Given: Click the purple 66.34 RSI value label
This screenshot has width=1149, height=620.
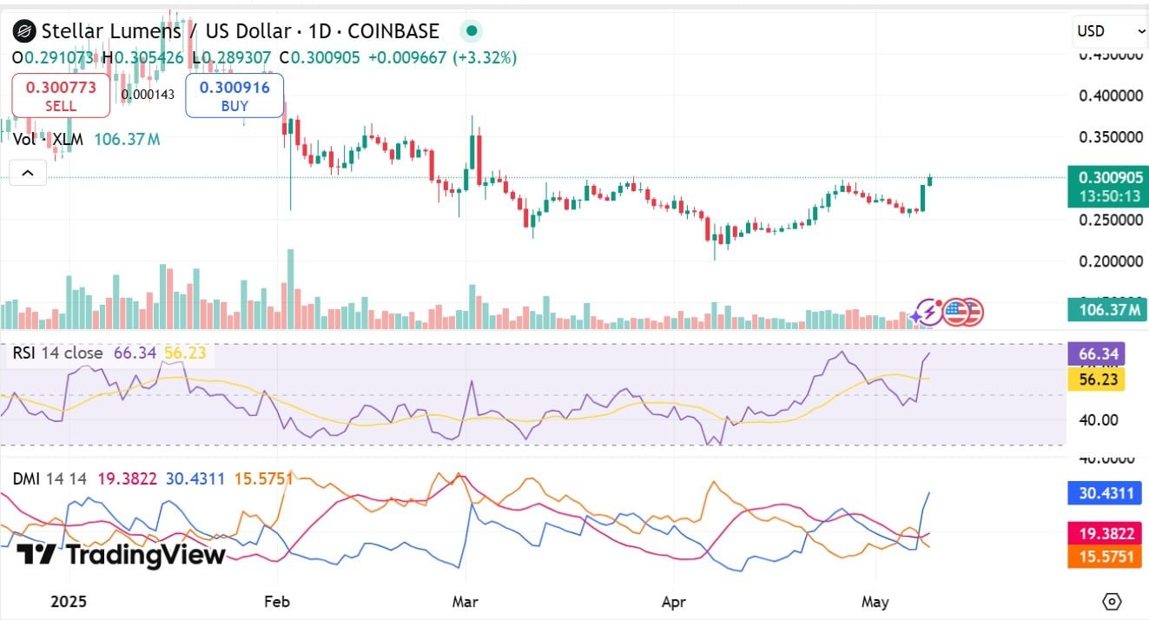Looking at the screenshot, I should [1096, 354].
